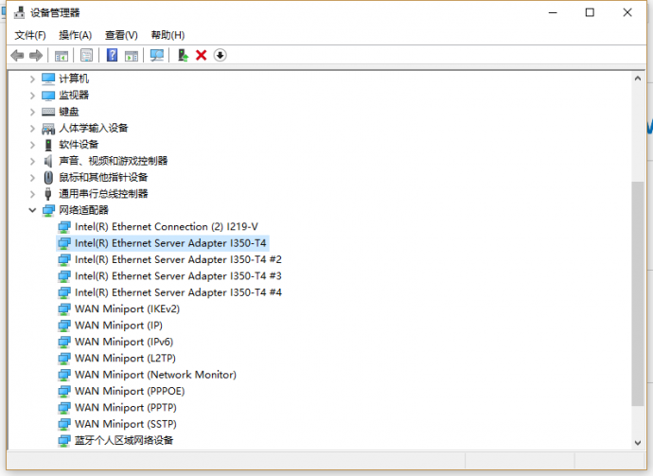The image size is (653, 476).
Task: Click the vertical scrollbar up arrow
Action: click(x=638, y=78)
